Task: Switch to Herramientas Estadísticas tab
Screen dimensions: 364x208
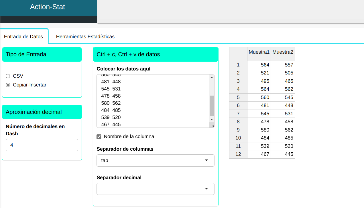Action: [85, 37]
